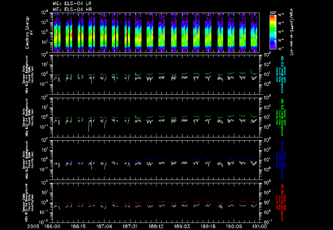Click the year '2005' label at the time axis
The width and height of the screenshot is (333, 230).
tap(33, 227)
